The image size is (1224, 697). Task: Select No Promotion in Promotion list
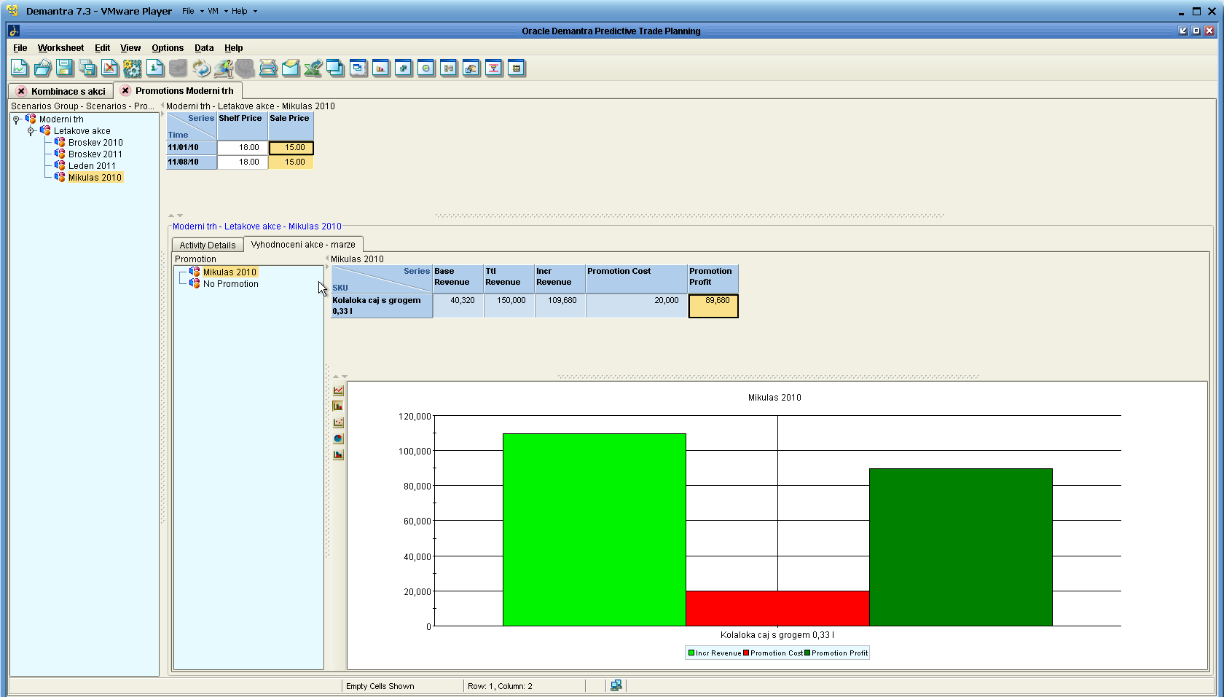click(230, 284)
